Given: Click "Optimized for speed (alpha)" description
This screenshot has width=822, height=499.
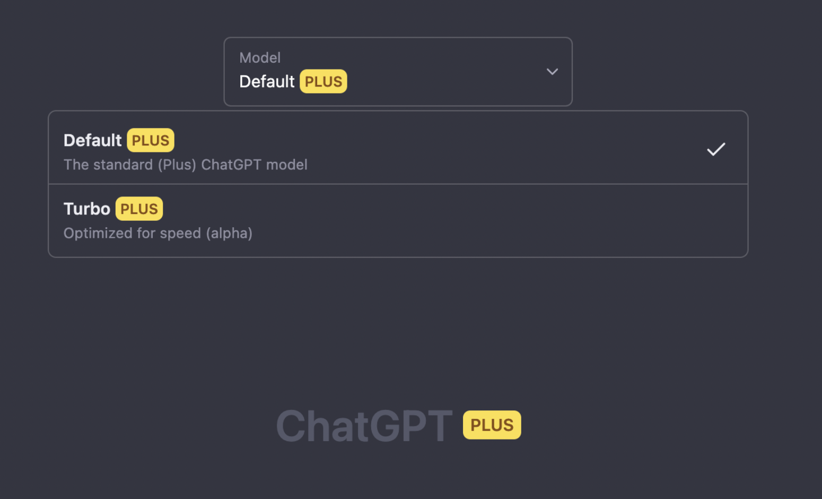Looking at the screenshot, I should (158, 234).
